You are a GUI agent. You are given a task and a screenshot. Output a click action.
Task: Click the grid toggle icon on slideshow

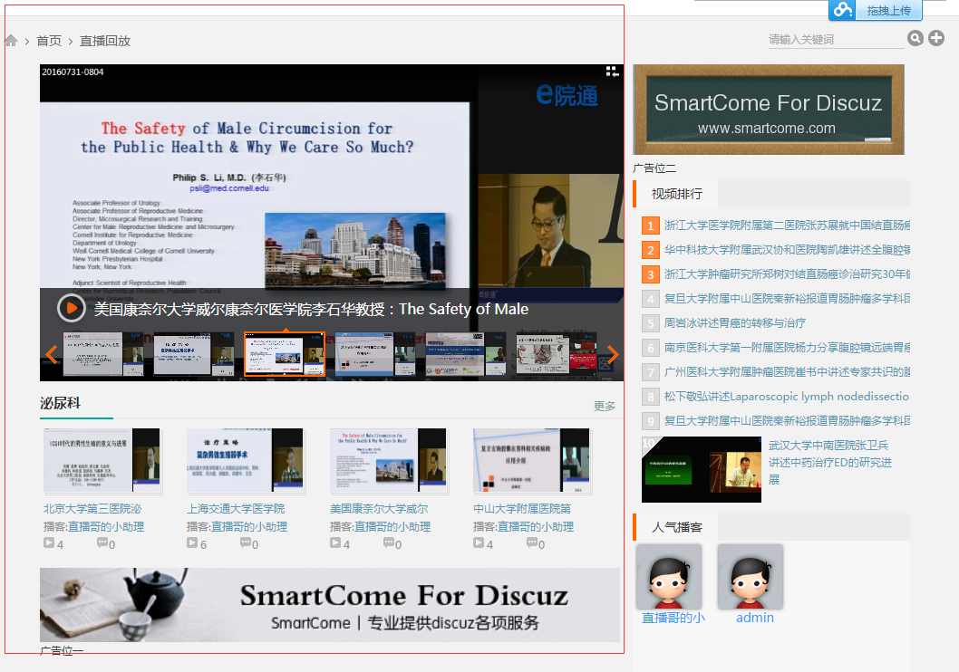(x=612, y=72)
